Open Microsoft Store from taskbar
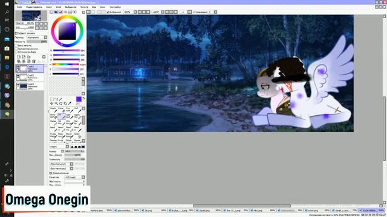387x217 pixels. point(7,48)
